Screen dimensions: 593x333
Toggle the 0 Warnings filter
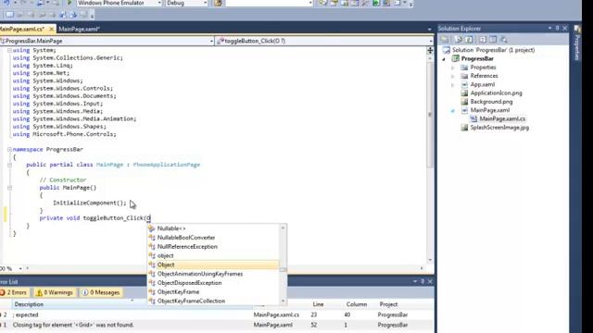point(55,292)
